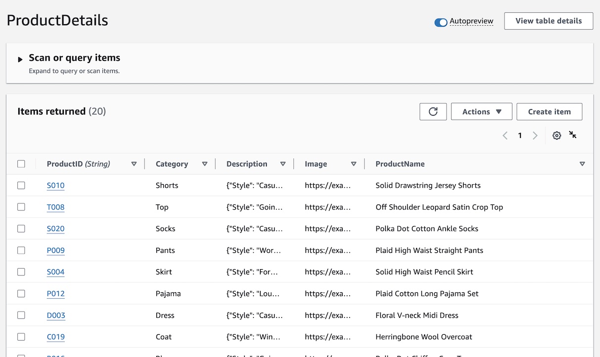Screen dimensions: 600x357
Task: Click the description cell for S010
Action: [x=255, y=186]
